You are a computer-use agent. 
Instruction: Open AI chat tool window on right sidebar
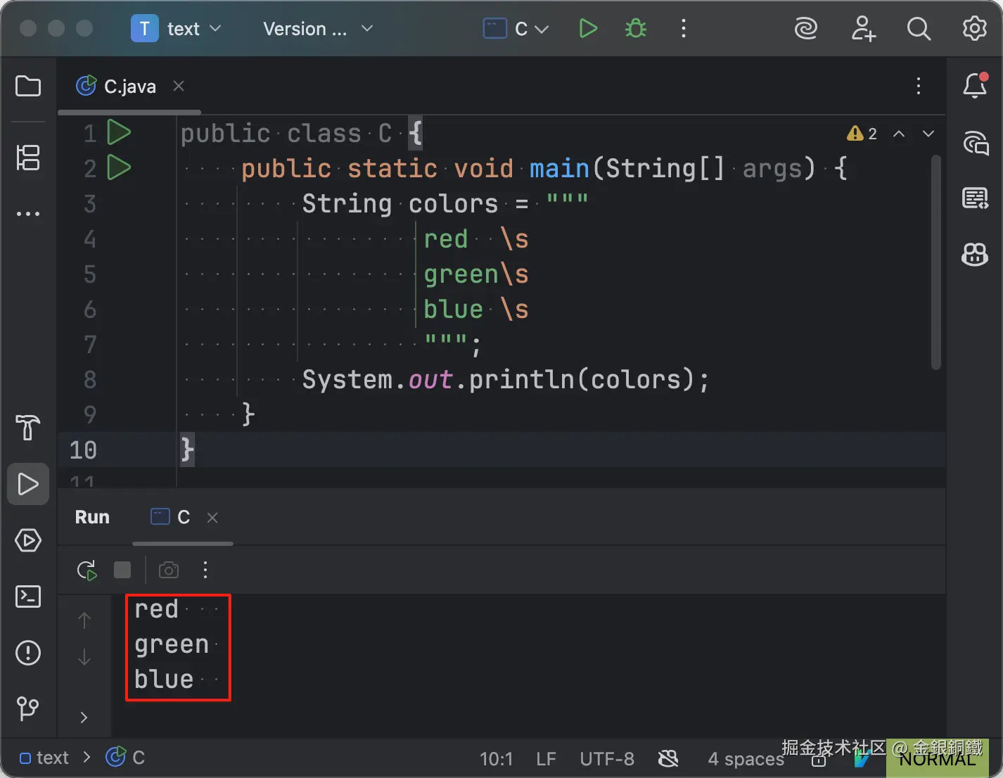point(976,143)
